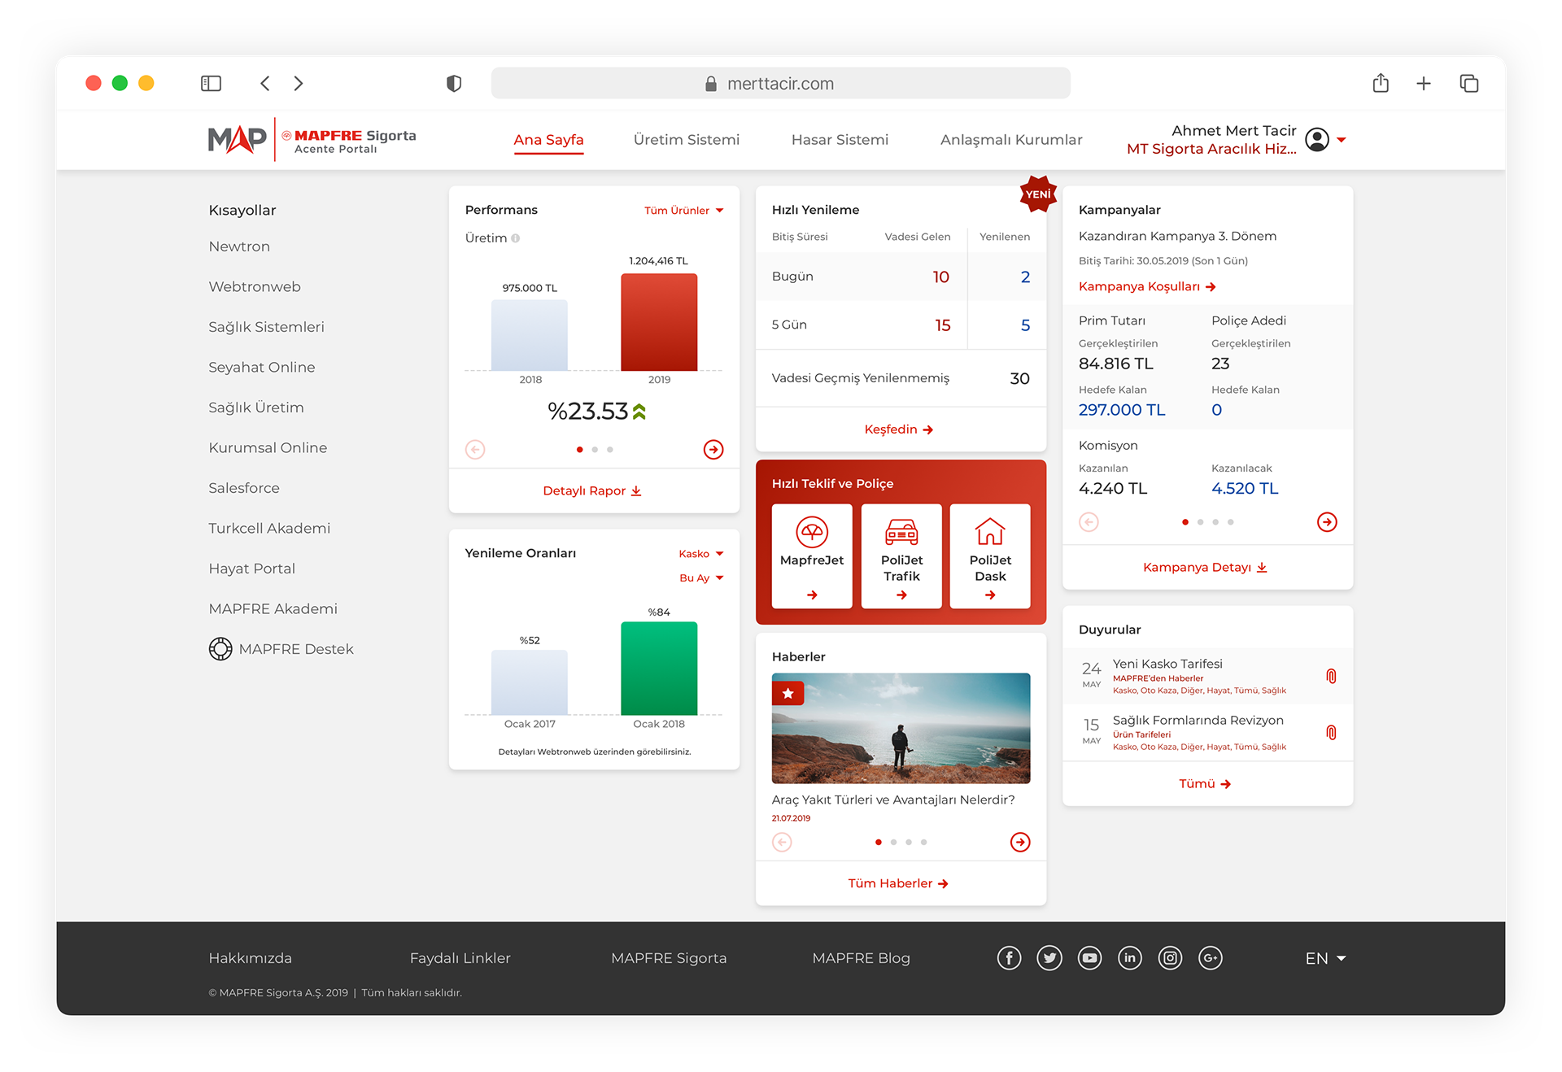The height and width of the screenshot is (1072, 1562).
Task: Click the Haberler previous arrow
Action: pos(782,842)
